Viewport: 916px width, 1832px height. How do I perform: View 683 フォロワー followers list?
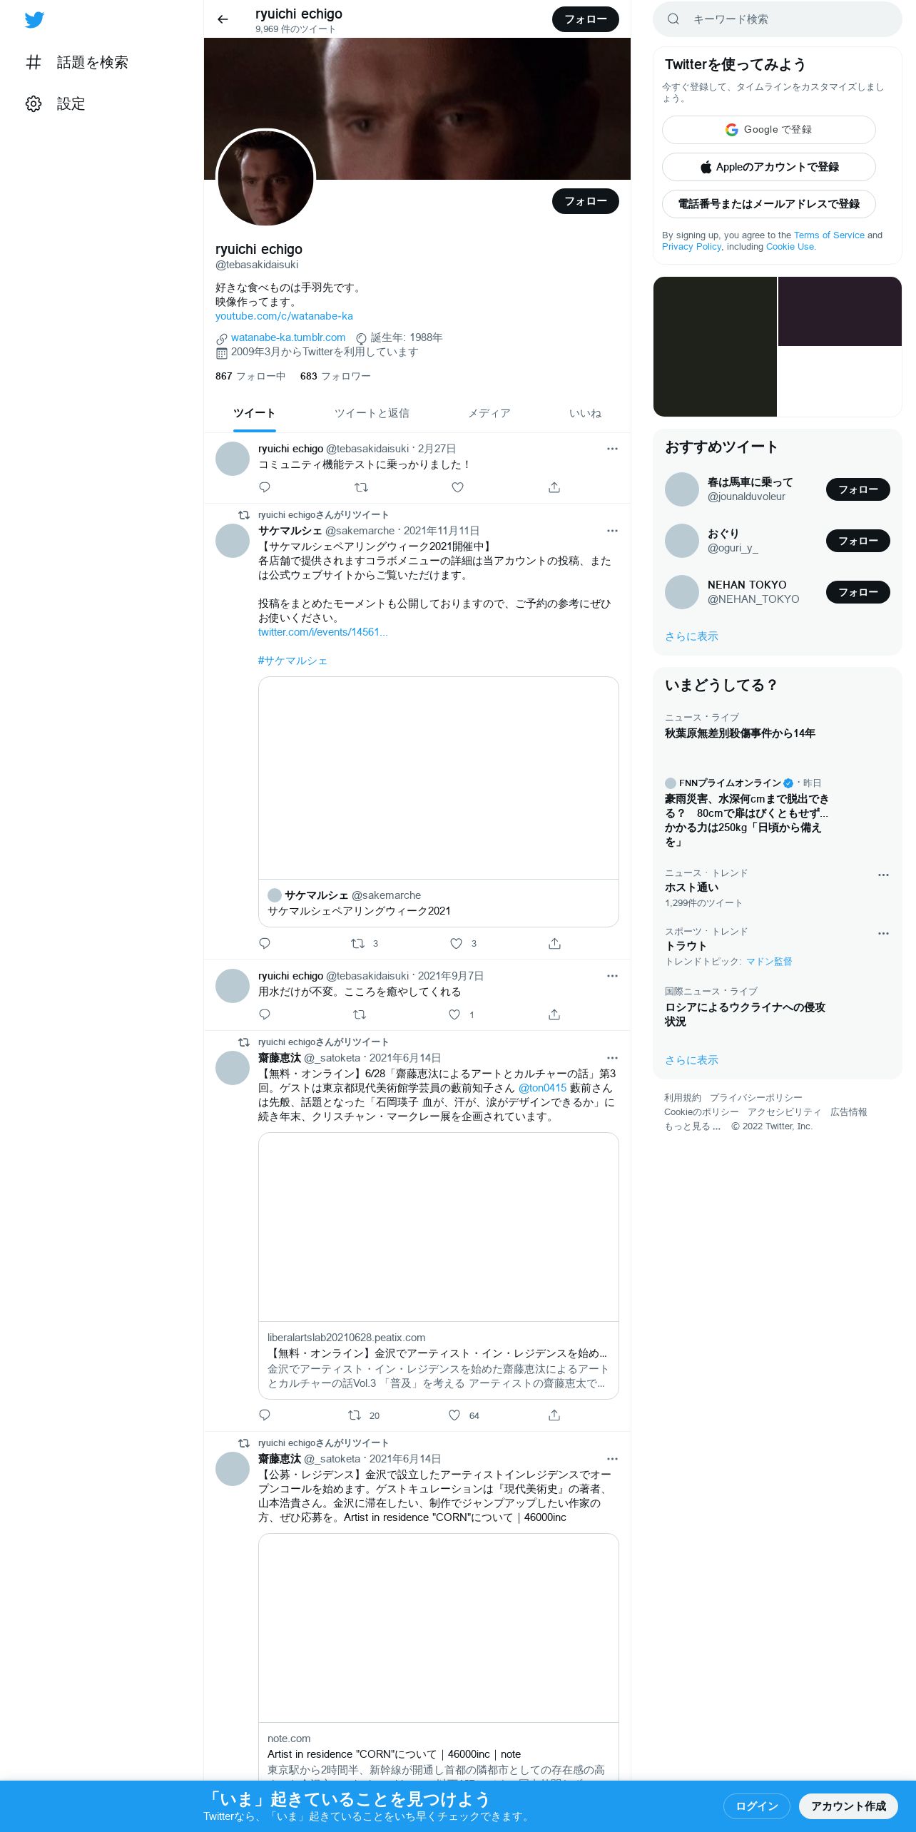pos(335,376)
